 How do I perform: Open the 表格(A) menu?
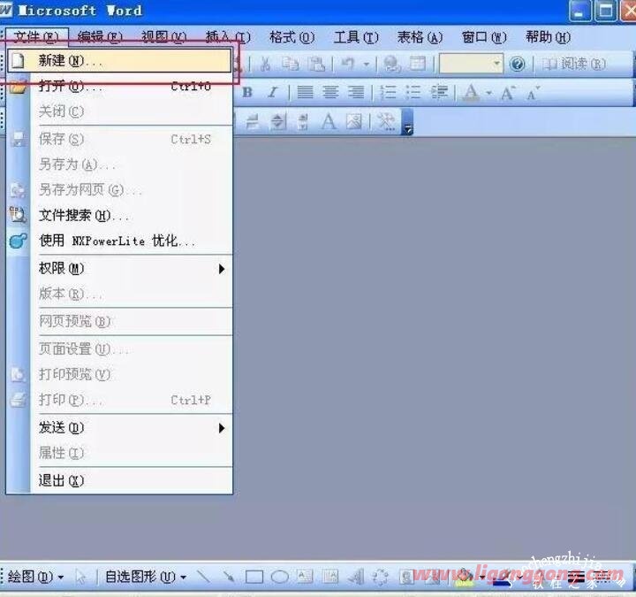pyautogui.click(x=420, y=37)
